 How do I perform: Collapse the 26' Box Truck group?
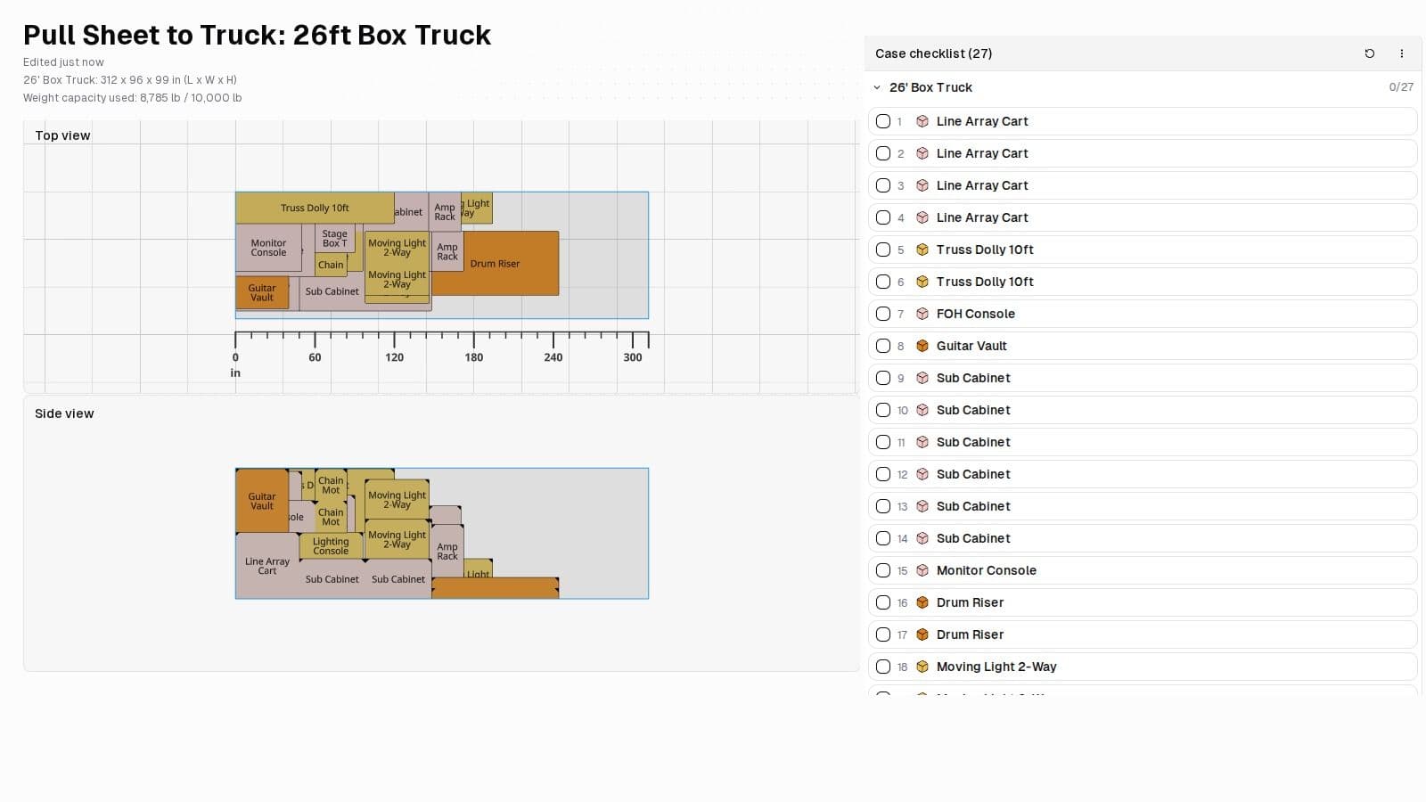coord(877,87)
